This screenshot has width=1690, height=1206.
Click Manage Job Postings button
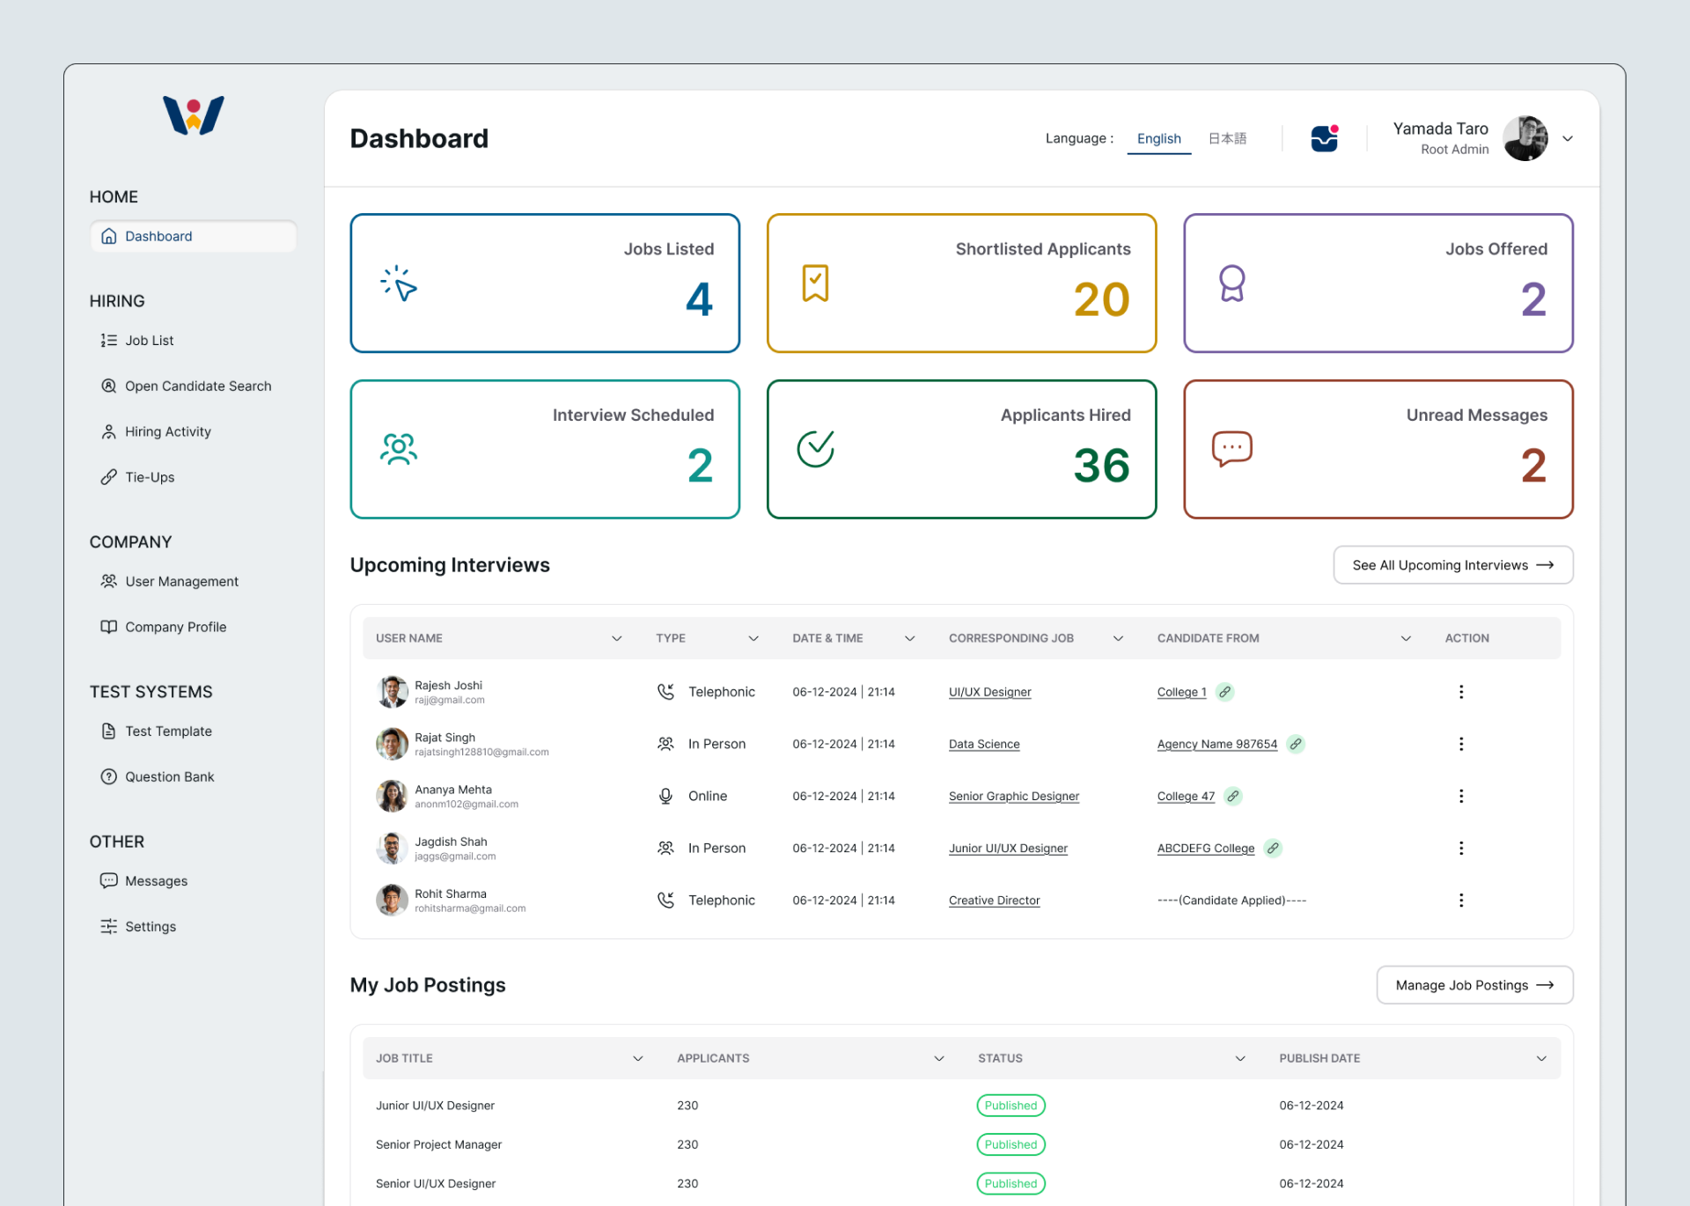point(1475,985)
